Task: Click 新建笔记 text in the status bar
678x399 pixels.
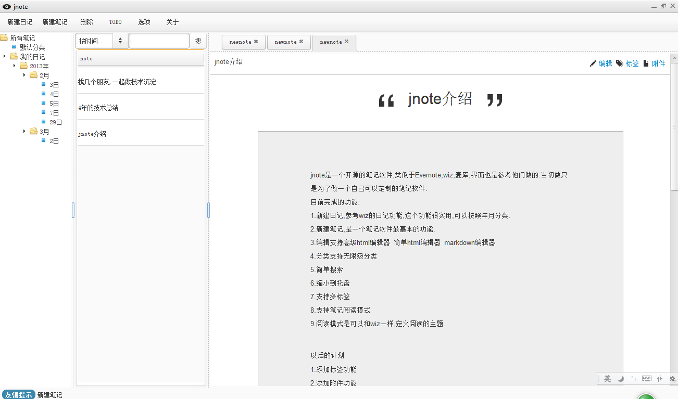Action: click(x=50, y=395)
